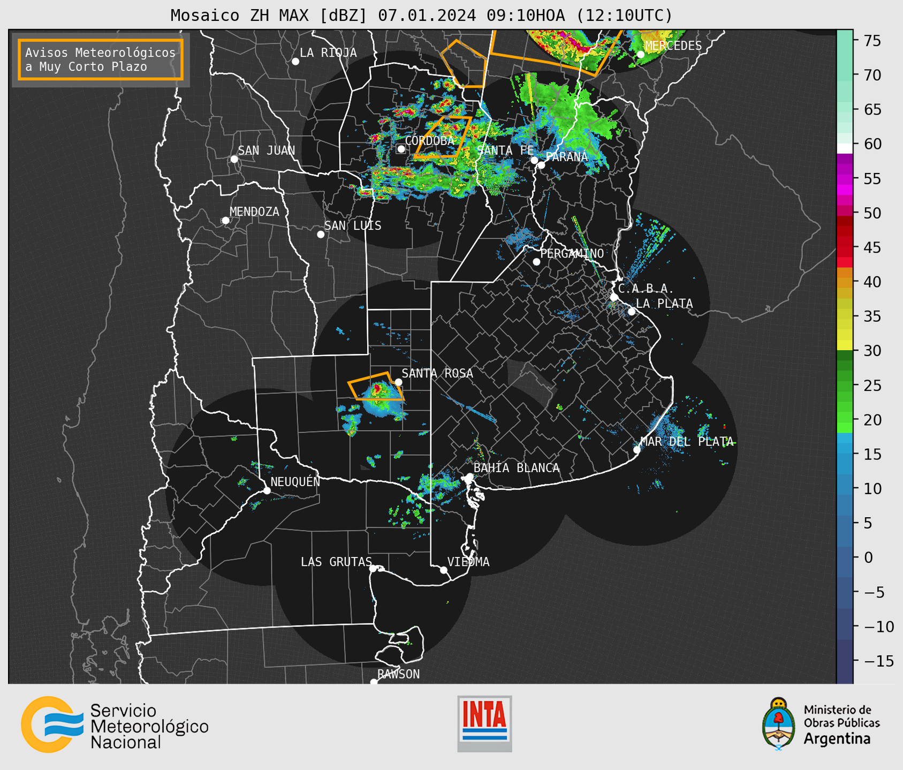Click the BAHÍA BLANCA label
This screenshot has height=770, width=903.
pyautogui.click(x=517, y=468)
